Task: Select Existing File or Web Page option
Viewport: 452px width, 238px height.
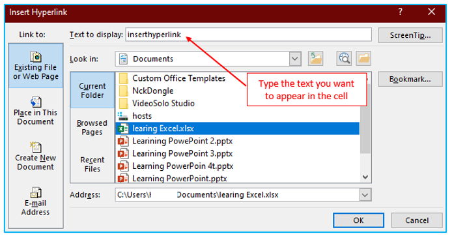Action: [x=36, y=65]
